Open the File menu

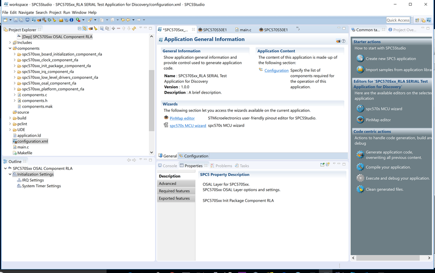pos(5,13)
